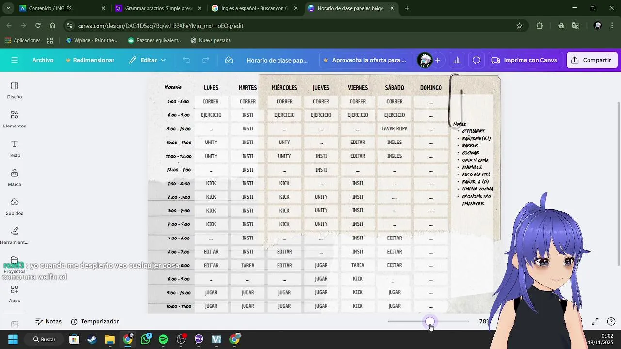Screen dimensions: 621x349
Task: Select the Notas: heading on paper
Action: [x=459, y=124]
